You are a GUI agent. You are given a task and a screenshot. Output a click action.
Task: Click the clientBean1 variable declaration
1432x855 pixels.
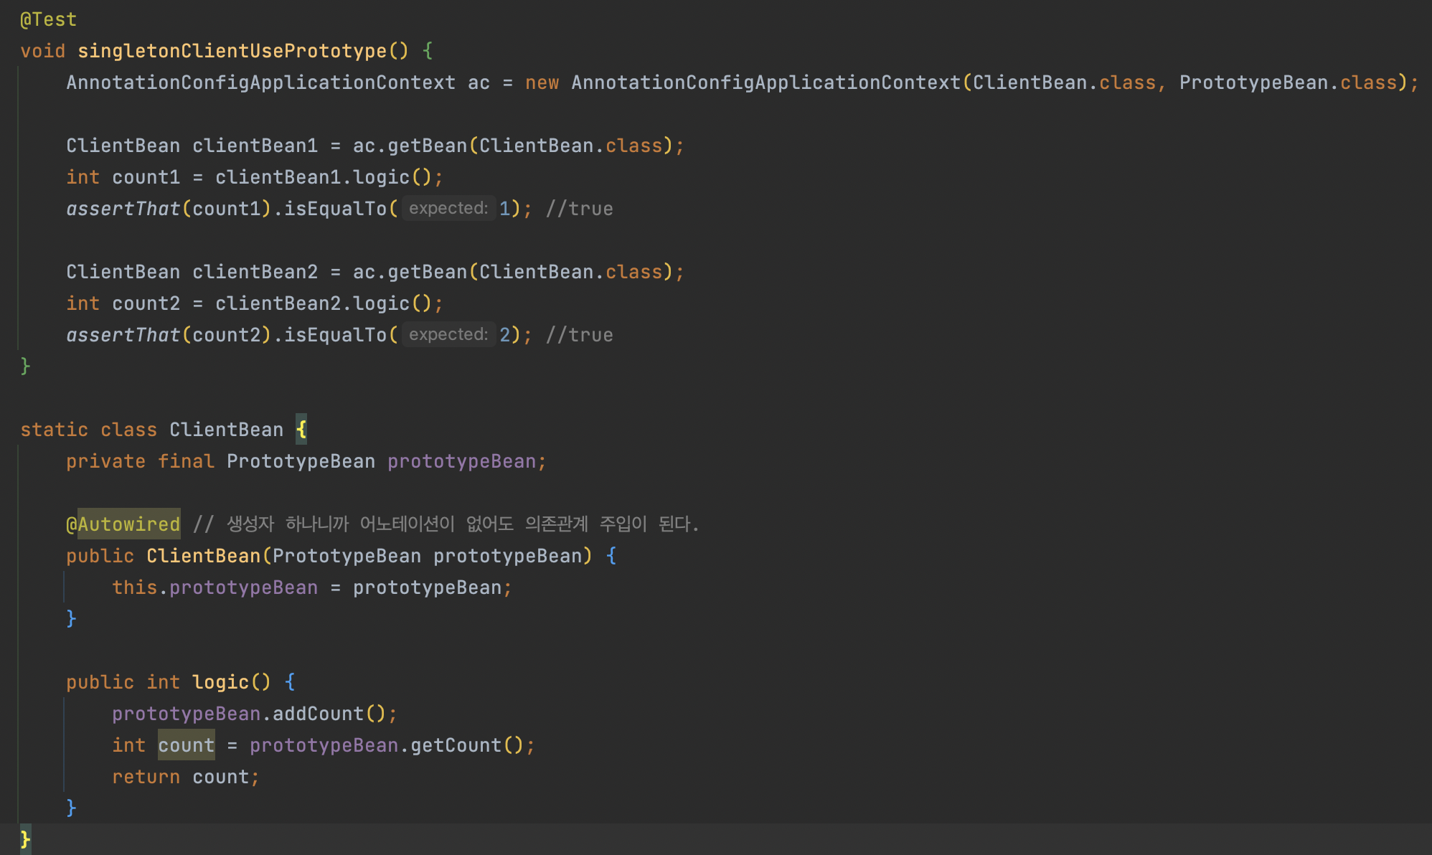point(255,146)
